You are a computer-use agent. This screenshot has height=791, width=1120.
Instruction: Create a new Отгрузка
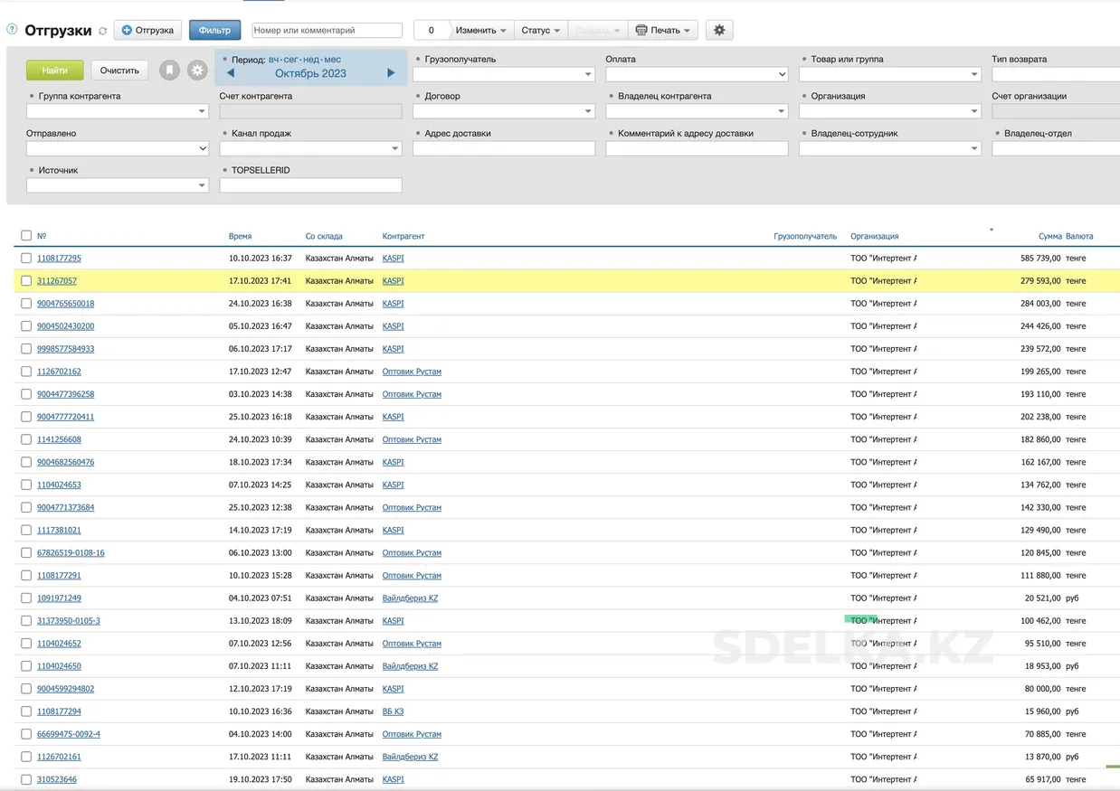(x=147, y=30)
